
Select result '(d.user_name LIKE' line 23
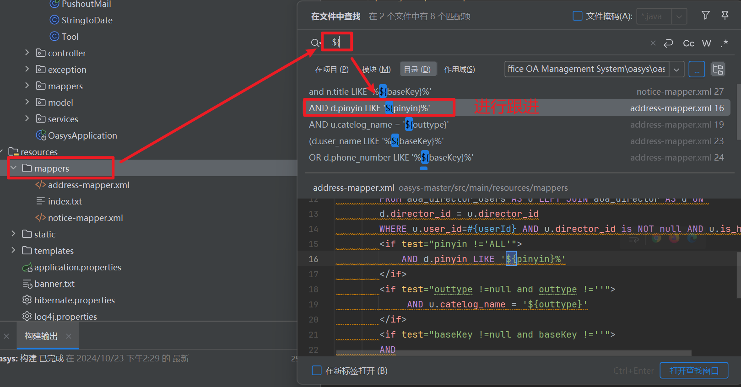point(516,141)
